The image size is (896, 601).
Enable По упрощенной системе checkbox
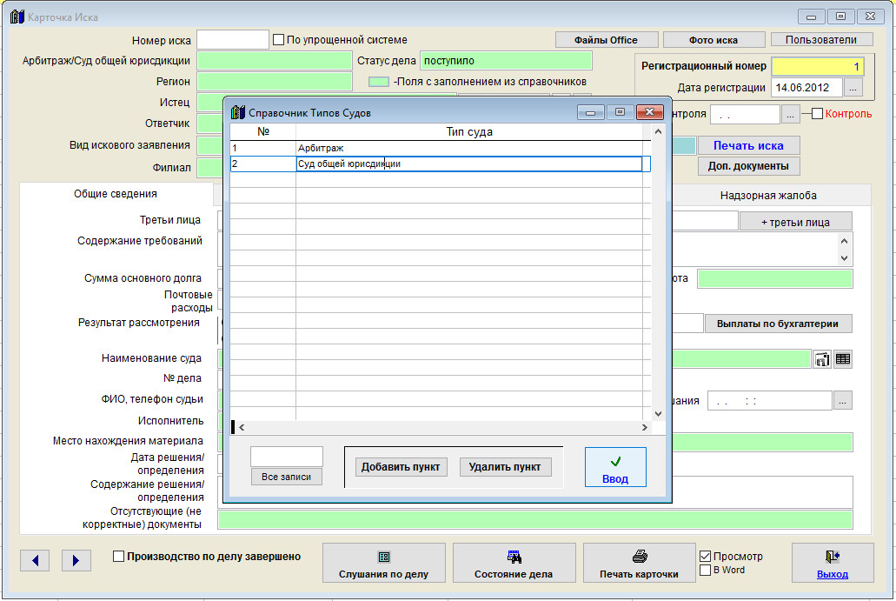[x=279, y=39]
